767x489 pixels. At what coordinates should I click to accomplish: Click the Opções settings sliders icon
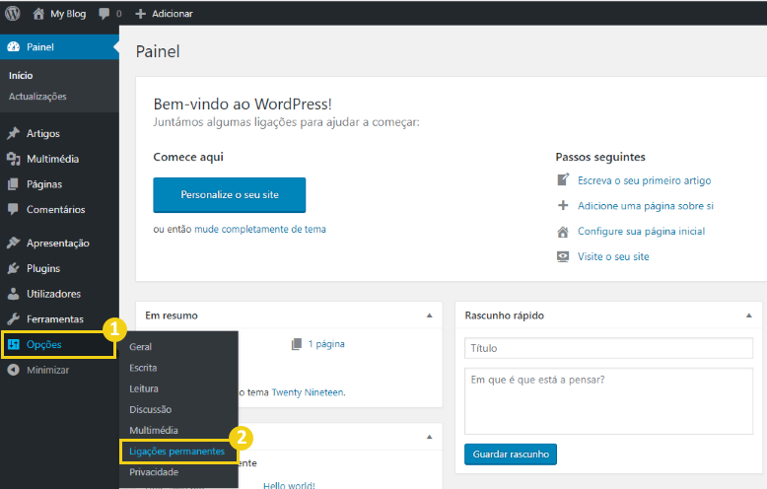pos(14,344)
